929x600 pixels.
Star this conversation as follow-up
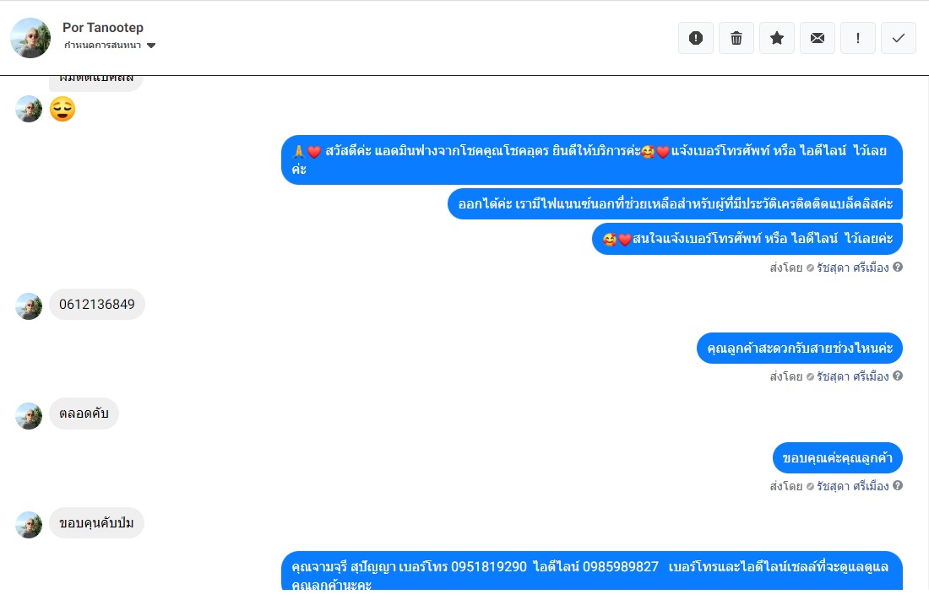(x=777, y=38)
